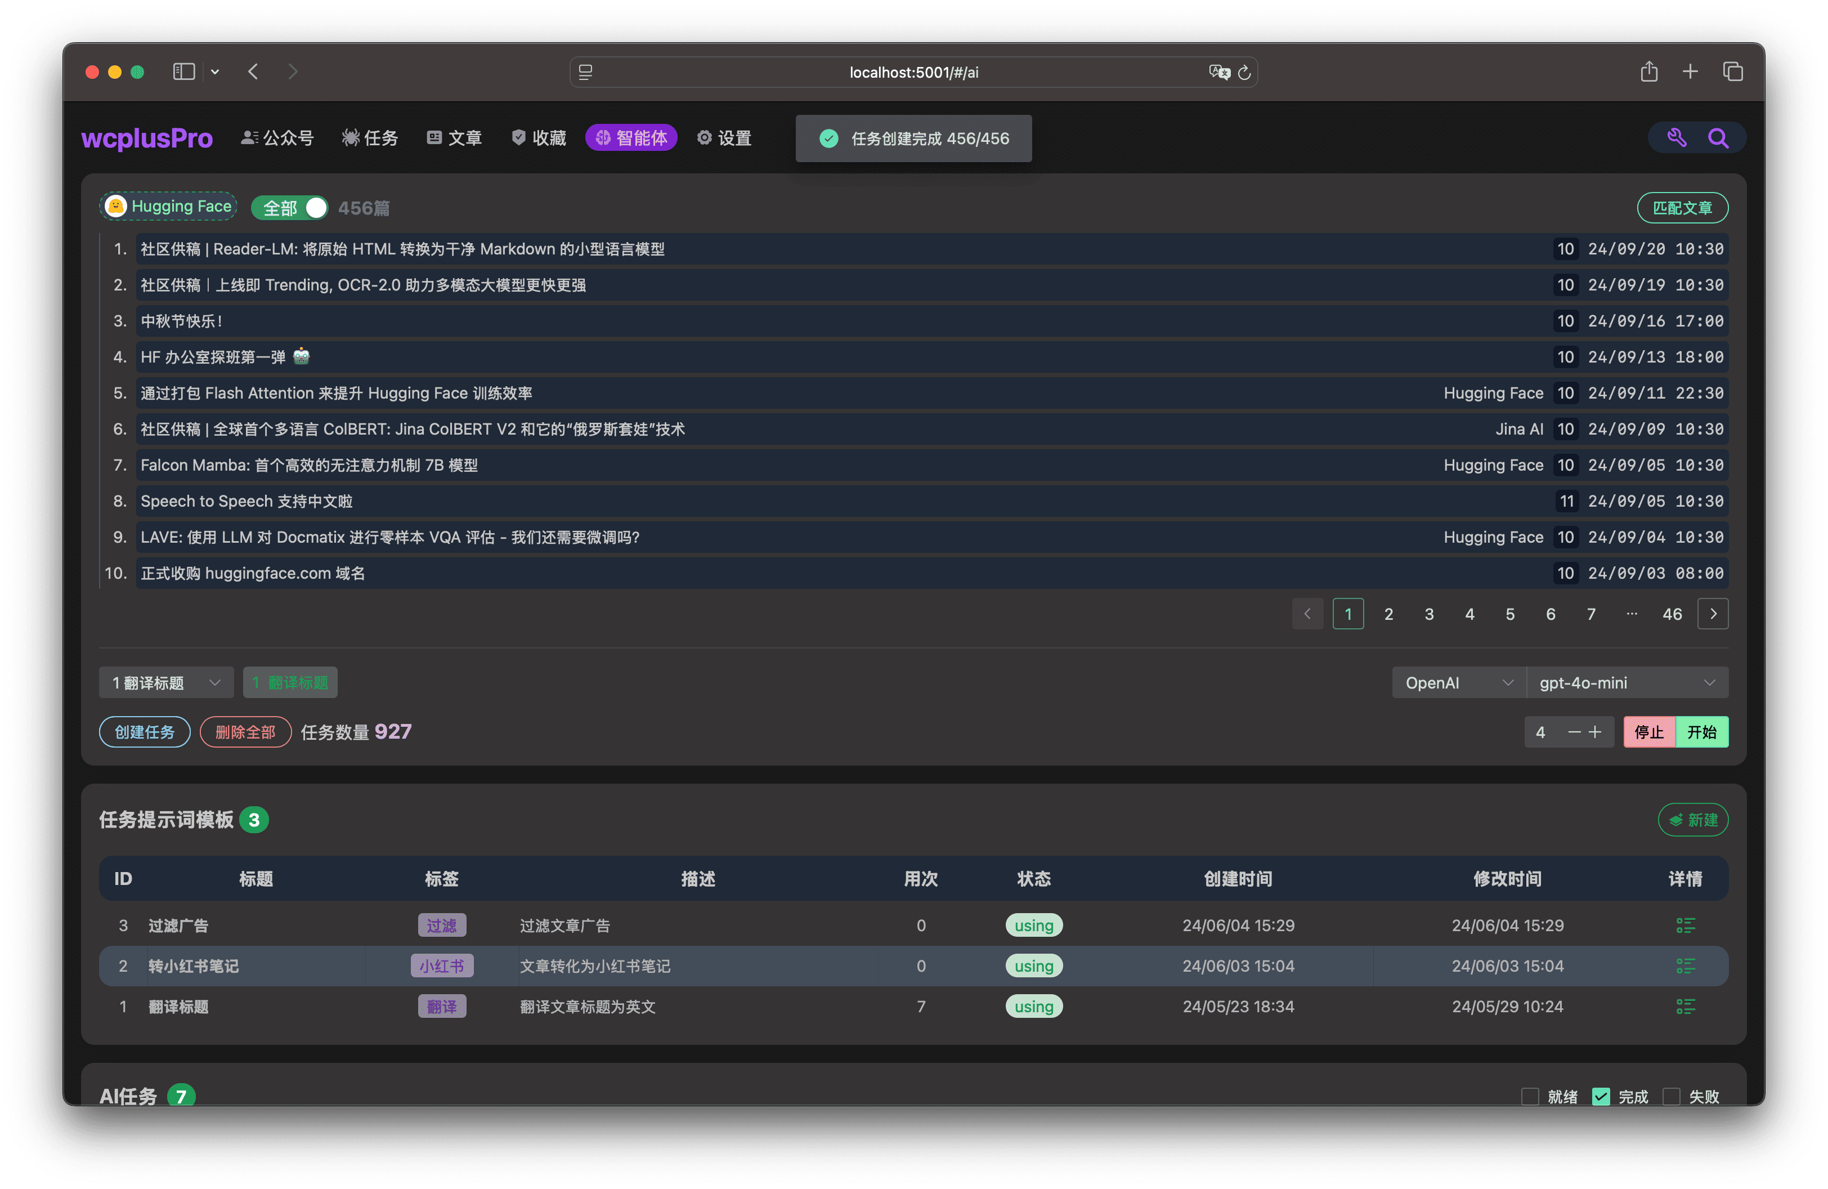
Task: Open the 公众号 nav item
Action: pos(277,138)
